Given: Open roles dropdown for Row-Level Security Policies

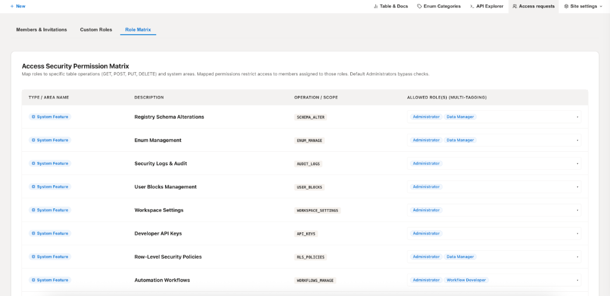Looking at the screenshot, I should coord(494,257).
